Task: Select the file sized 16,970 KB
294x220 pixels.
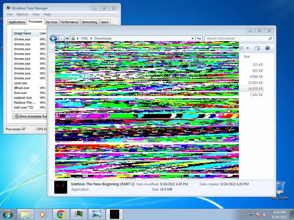Action: [255, 89]
